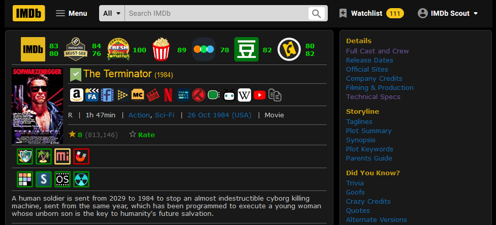
Task: Click the Letterboxd three-dots icon
Action: [x=204, y=49]
